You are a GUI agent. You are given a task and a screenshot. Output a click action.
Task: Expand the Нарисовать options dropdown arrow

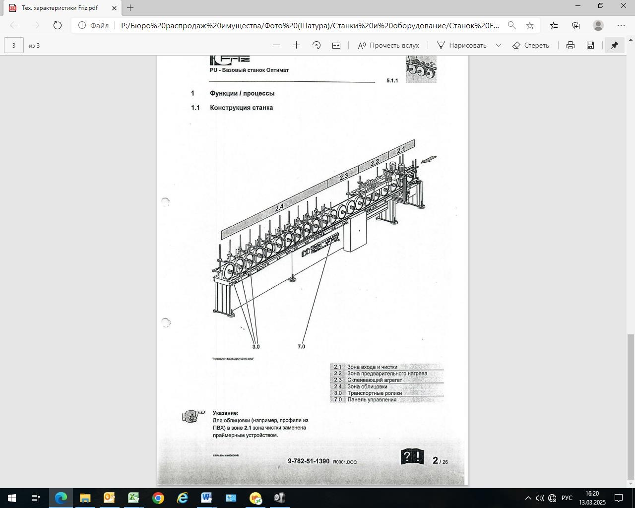tap(499, 45)
